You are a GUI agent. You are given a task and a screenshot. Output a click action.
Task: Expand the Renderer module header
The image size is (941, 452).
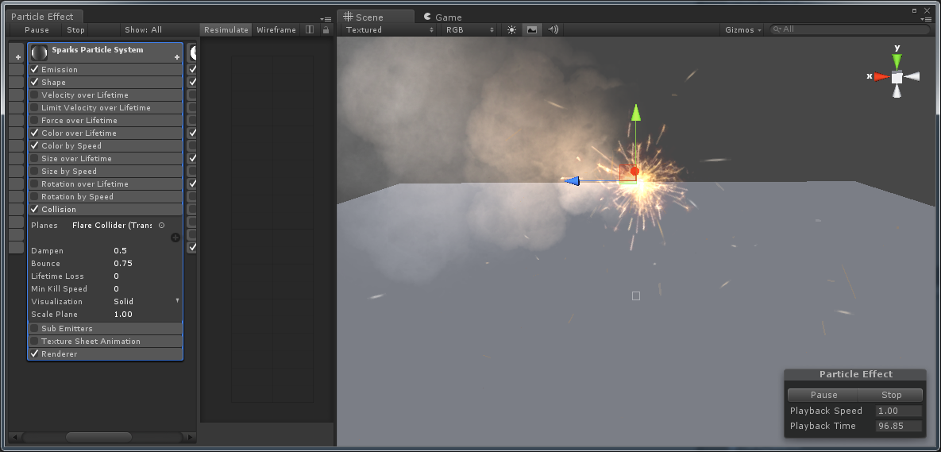(x=105, y=353)
